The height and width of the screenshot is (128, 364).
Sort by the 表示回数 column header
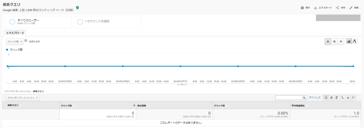[141, 106]
